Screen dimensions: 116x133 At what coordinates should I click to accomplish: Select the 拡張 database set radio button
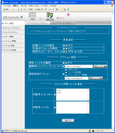pyautogui.click(x=75, y=52)
